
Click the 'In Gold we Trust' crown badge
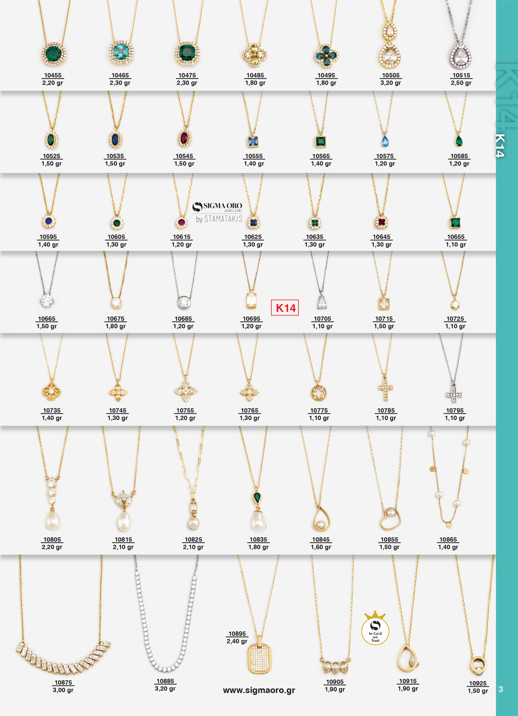(x=375, y=629)
